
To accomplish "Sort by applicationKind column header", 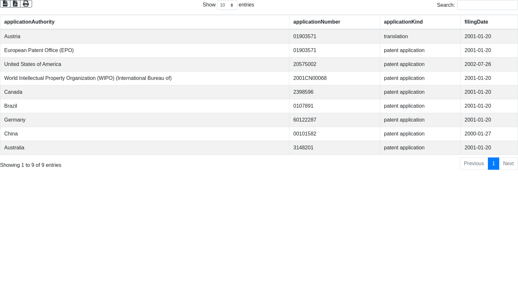I will coord(403,22).
